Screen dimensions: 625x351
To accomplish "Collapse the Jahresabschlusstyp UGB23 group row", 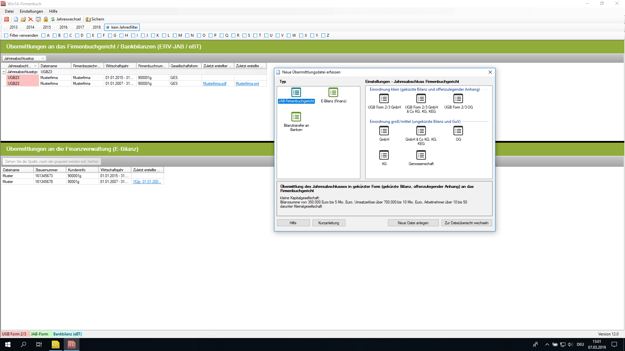I will click(4, 72).
